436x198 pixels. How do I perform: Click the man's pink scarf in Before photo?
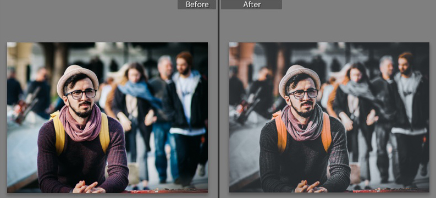pos(80,122)
